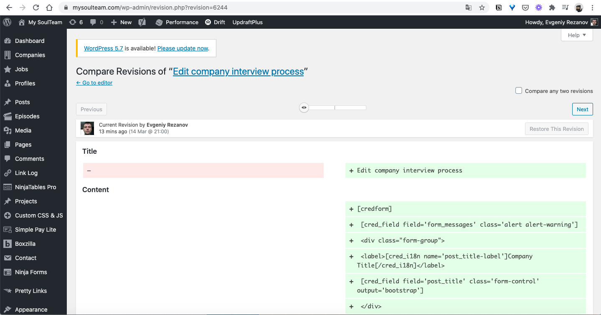Open the comments bubble in admin bar

click(96, 22)
